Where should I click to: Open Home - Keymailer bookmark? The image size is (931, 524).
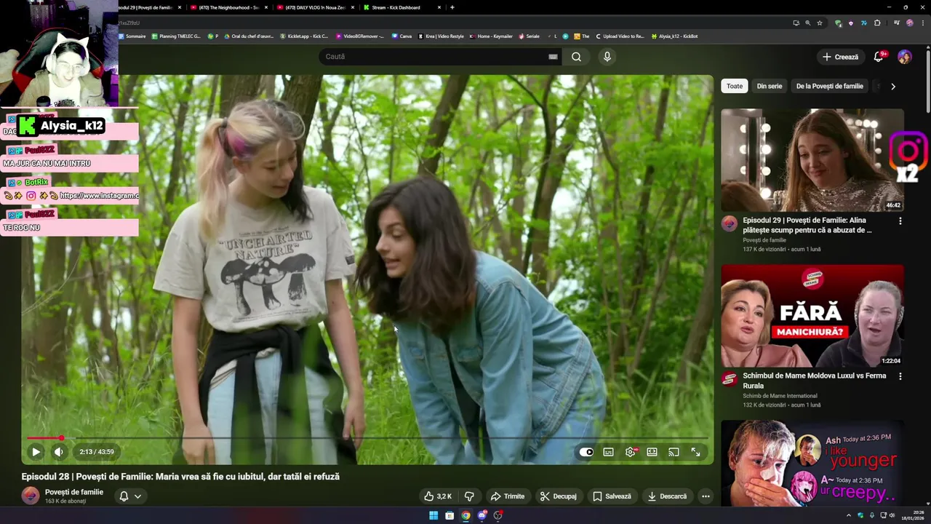(x=491, y=36)
